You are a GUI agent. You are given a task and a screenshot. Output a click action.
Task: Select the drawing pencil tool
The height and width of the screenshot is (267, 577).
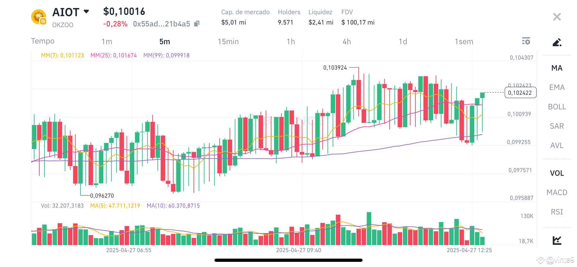pos(557,42)
